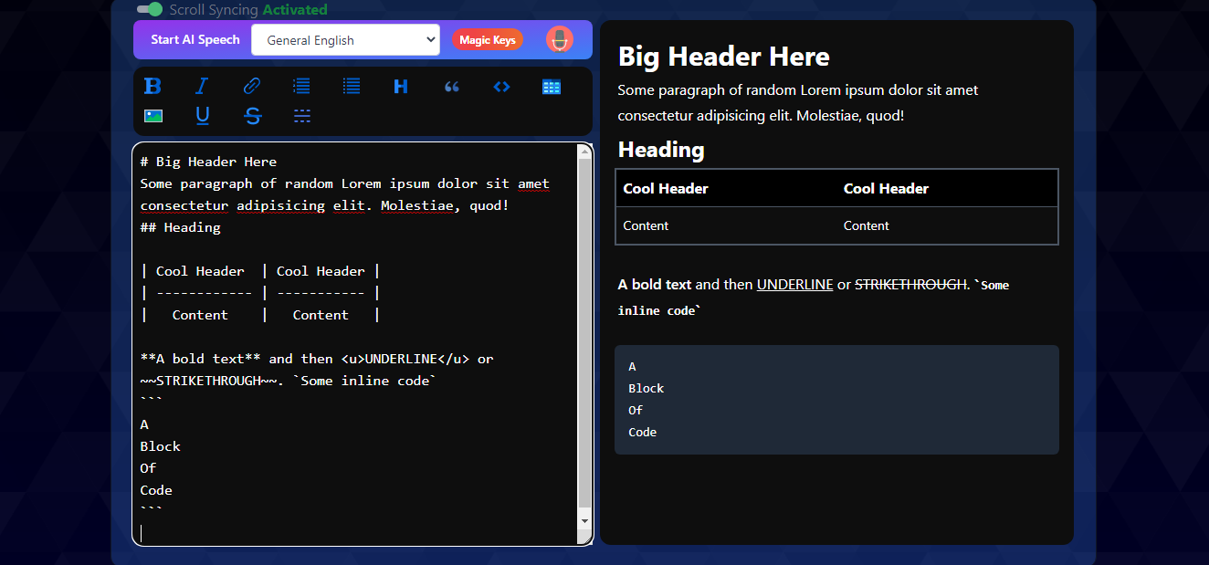Apply strikethrough formatting from toolbar
This screenshot has width=1209, height=565.
point(253,116)
